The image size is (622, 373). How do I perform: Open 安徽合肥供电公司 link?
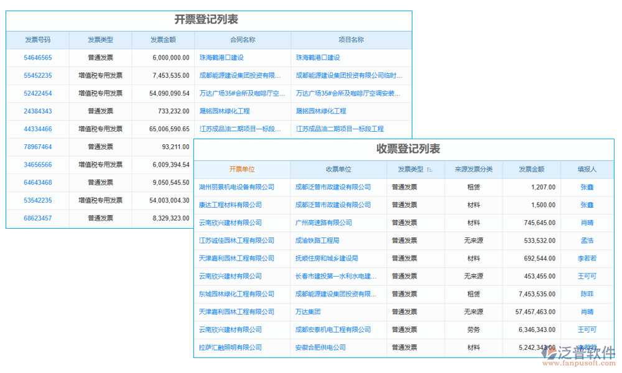tap(320, 348)
